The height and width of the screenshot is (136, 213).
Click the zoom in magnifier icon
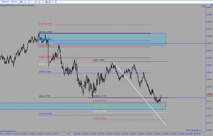[29, 2]
